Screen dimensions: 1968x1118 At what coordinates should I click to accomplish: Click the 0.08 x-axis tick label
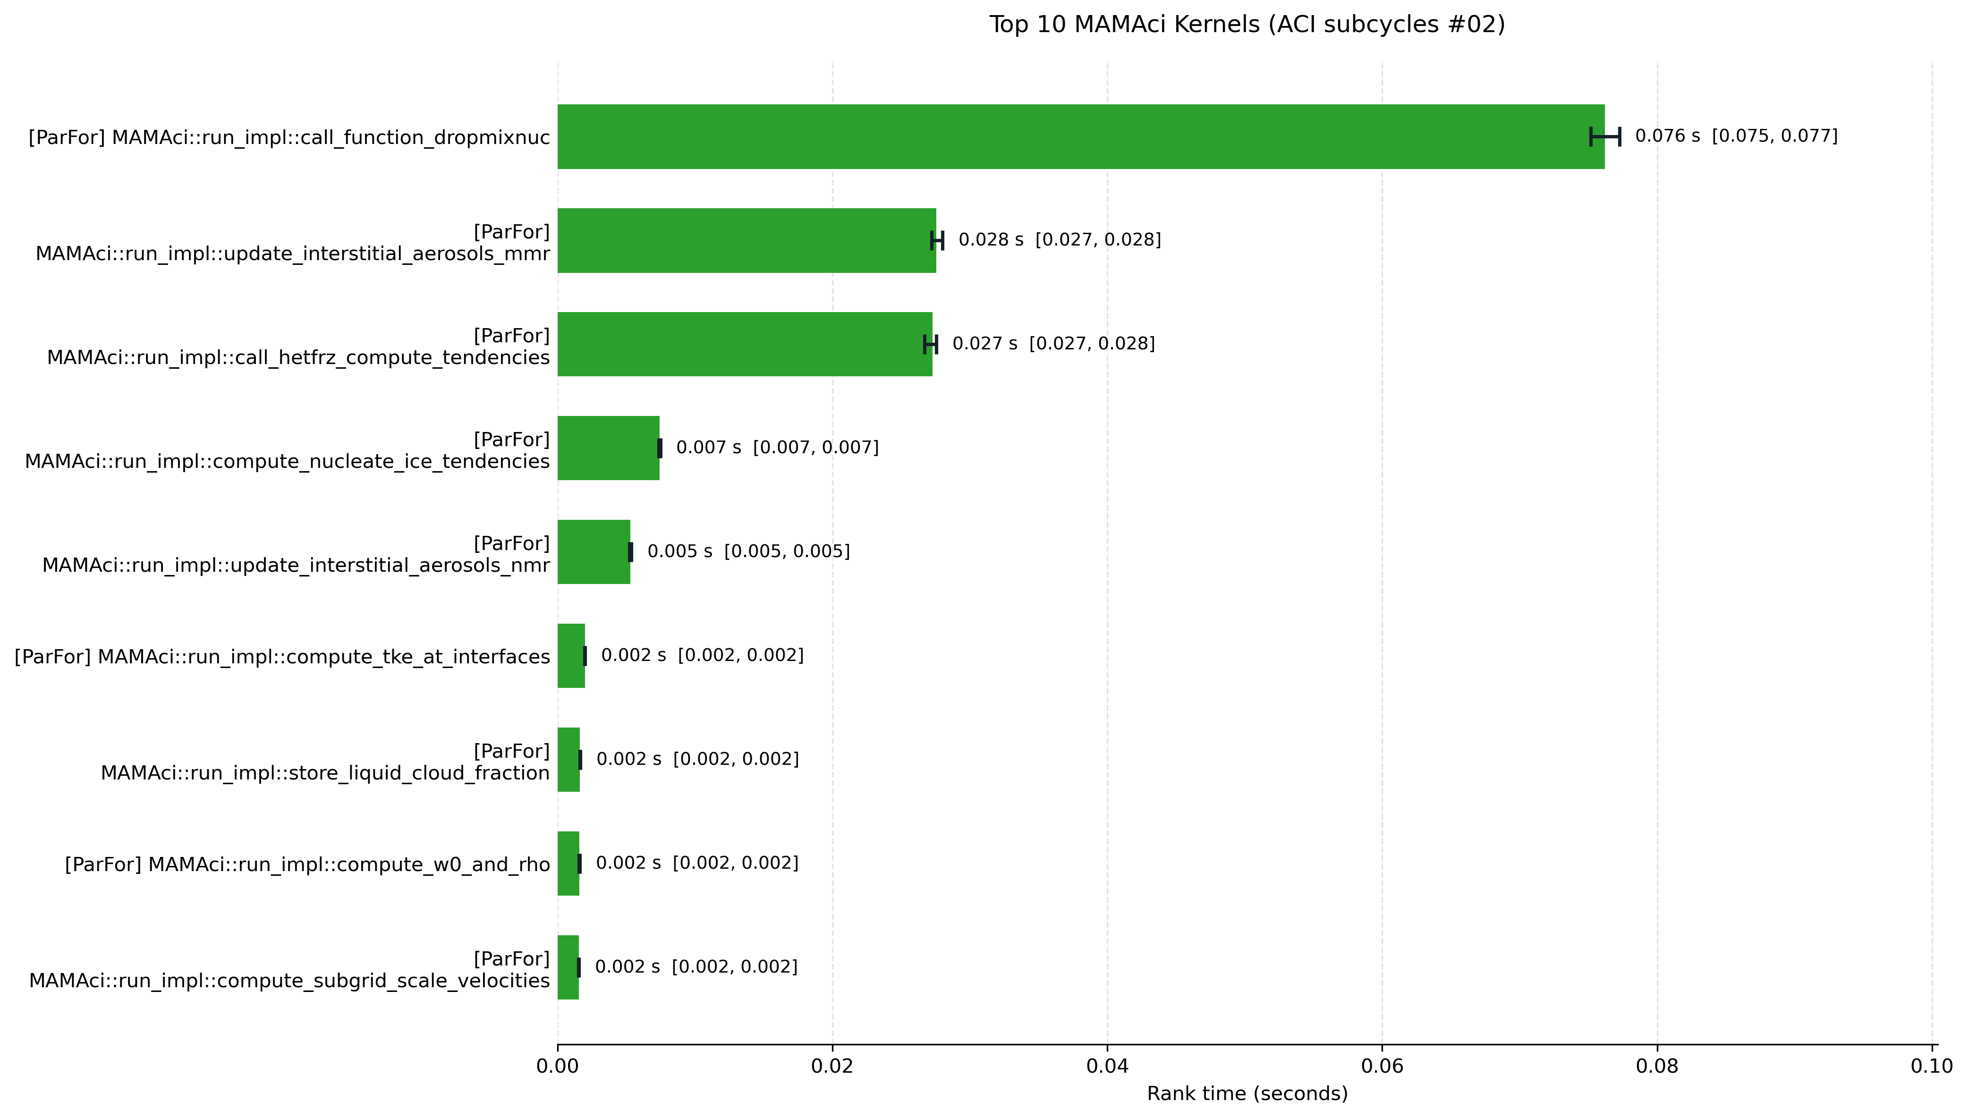(x=1657, y=1066)
